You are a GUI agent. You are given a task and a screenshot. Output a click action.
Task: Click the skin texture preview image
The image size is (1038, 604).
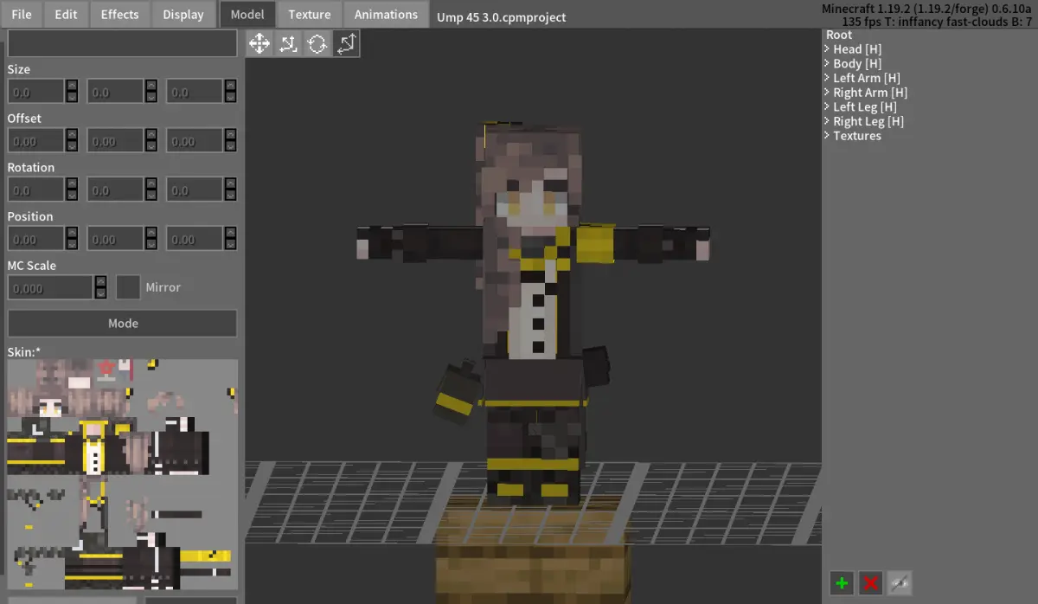point(122,474)
